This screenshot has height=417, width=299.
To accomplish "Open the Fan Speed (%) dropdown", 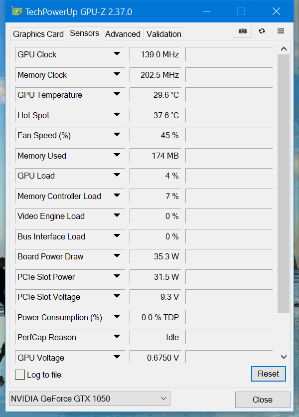I will click(x=117, y=135).
